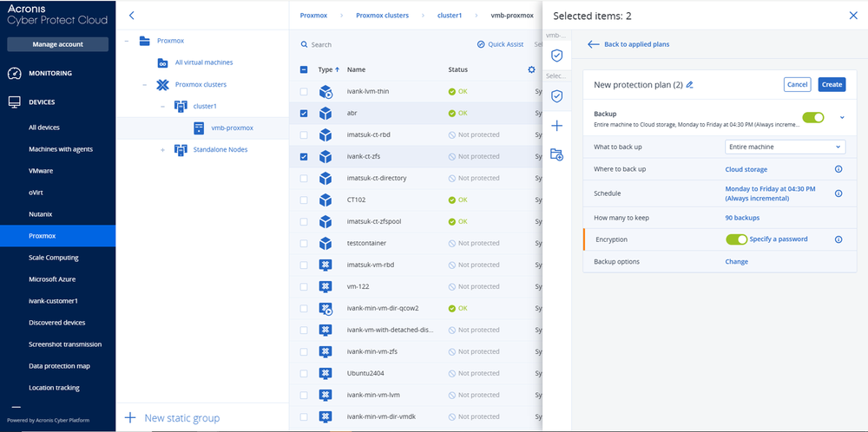Collapse the Backup section chevron
This screenshot has width=868, height=432.
(x=842, y=117)
